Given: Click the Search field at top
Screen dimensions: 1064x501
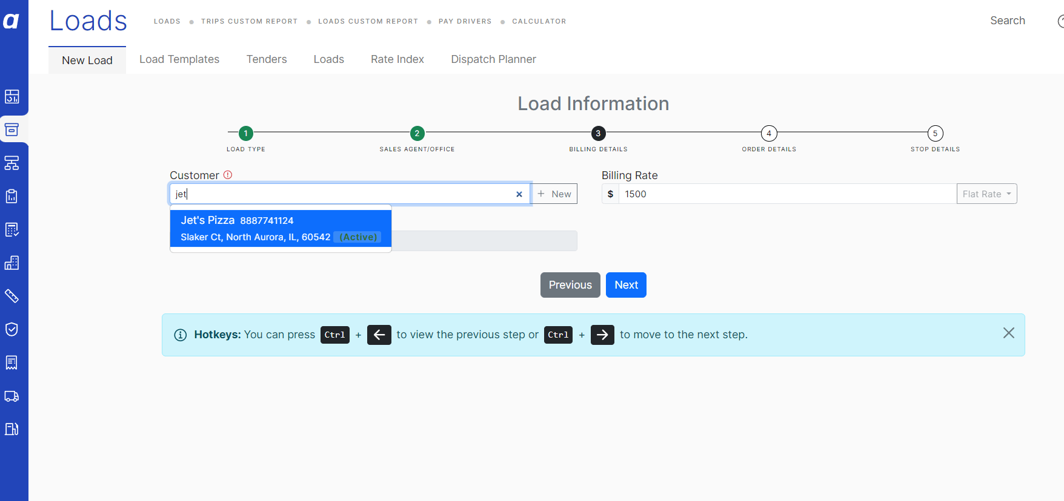Looking at the screenshot, I should (x=1008, y=21).
